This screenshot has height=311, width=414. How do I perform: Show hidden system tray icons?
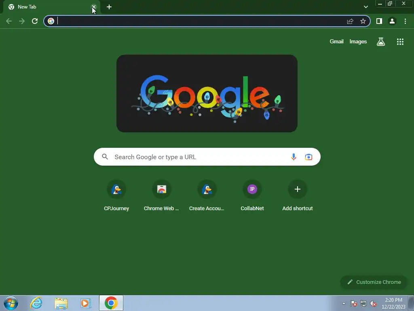pos(344,303)
